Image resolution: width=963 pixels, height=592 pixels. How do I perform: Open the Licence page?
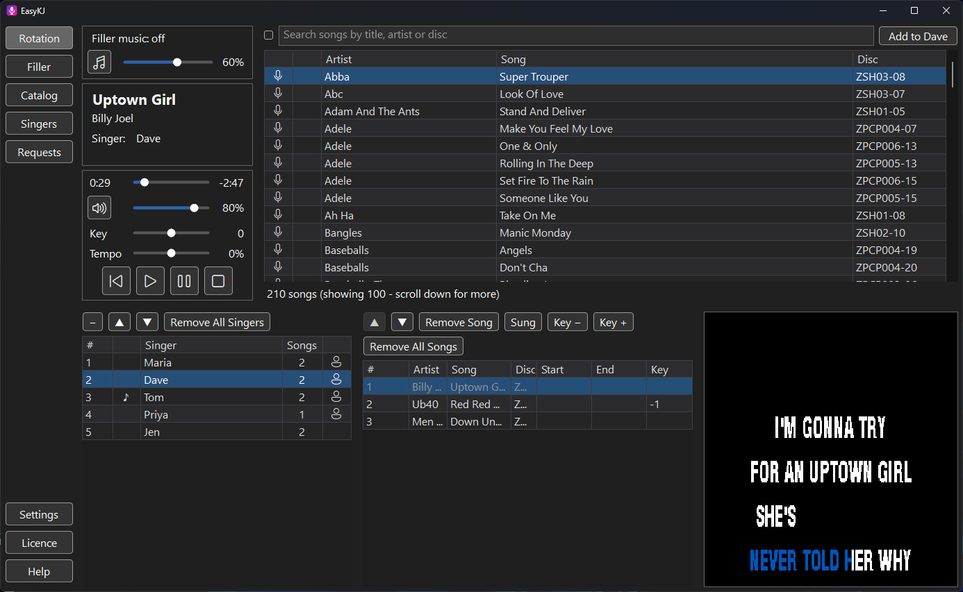[39, 543]
